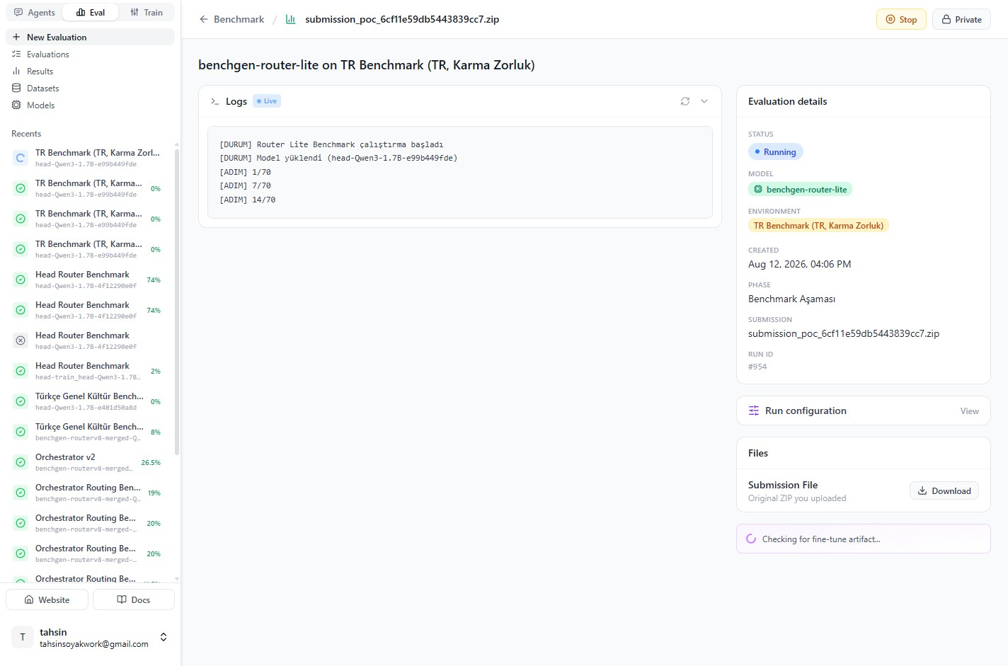Screen dimensions: 1008x666
Task: Start a New Evaluation
Action: pos(90,37)
